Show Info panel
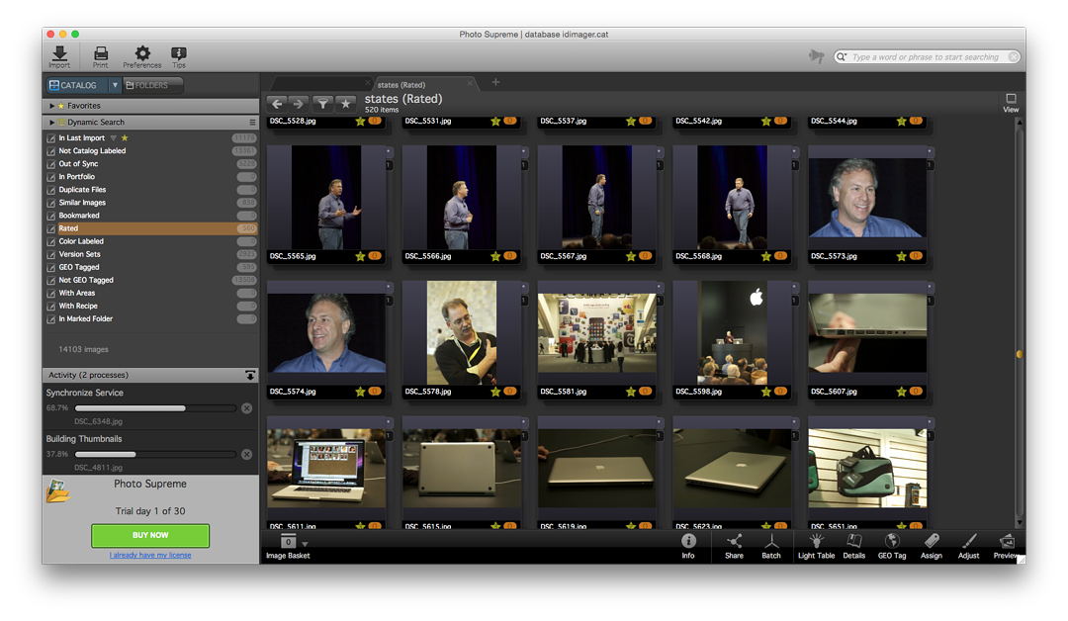This screenshot has height=621, width=1068. (x=688, y=546)
